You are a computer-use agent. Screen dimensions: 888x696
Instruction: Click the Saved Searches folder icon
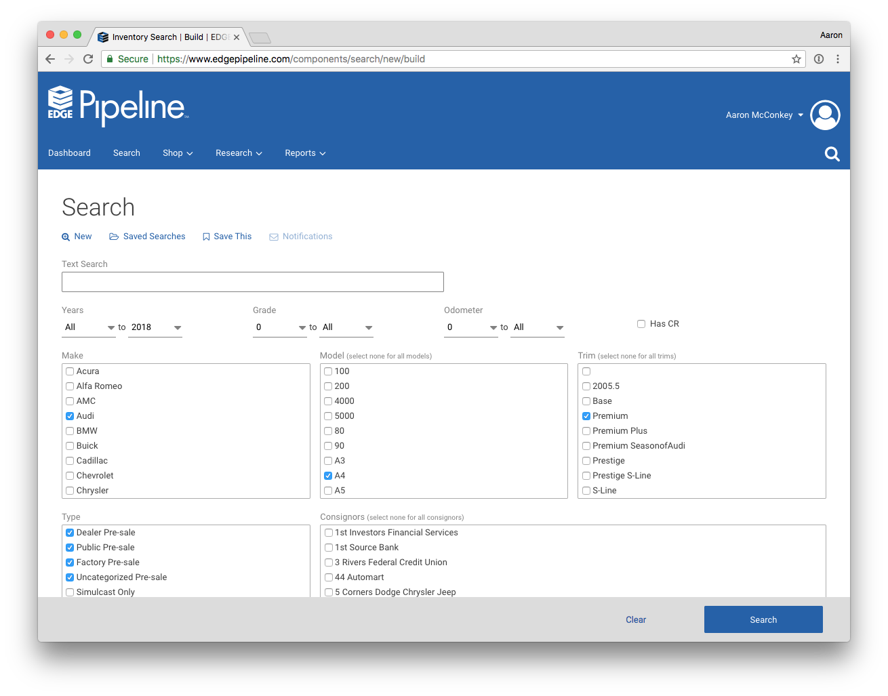(x=114, y=237)
